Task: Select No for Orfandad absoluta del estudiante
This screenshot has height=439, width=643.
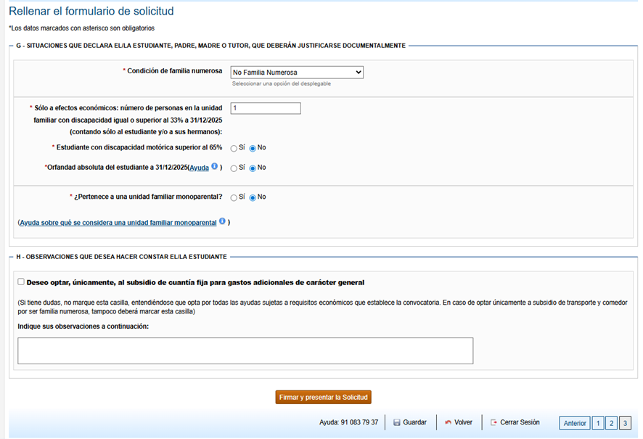Action: click(x=253, y=168)
